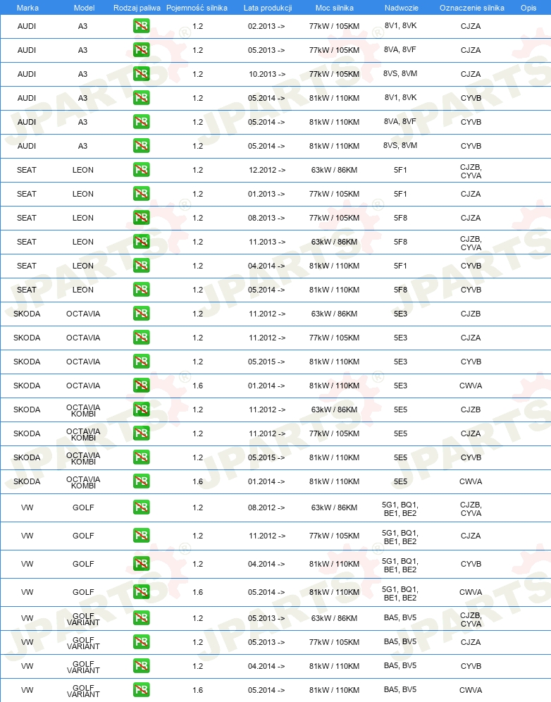Select the date cell 08.2012 ->
551x702 pixels.
266,507
